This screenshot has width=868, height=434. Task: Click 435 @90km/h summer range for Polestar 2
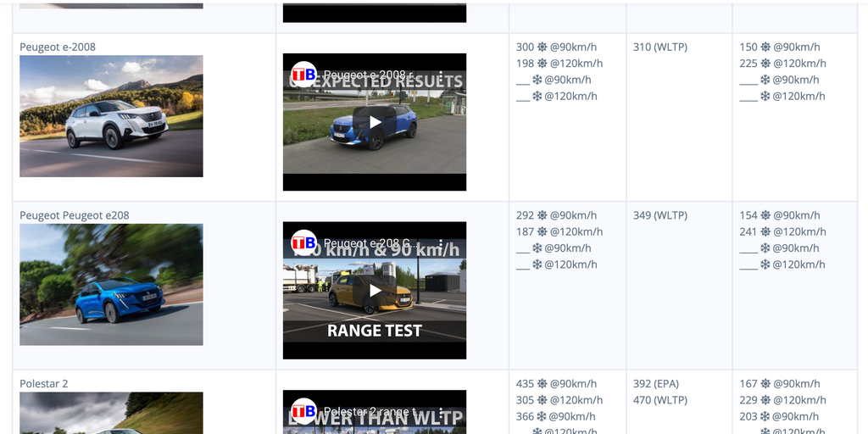point(556,384)
